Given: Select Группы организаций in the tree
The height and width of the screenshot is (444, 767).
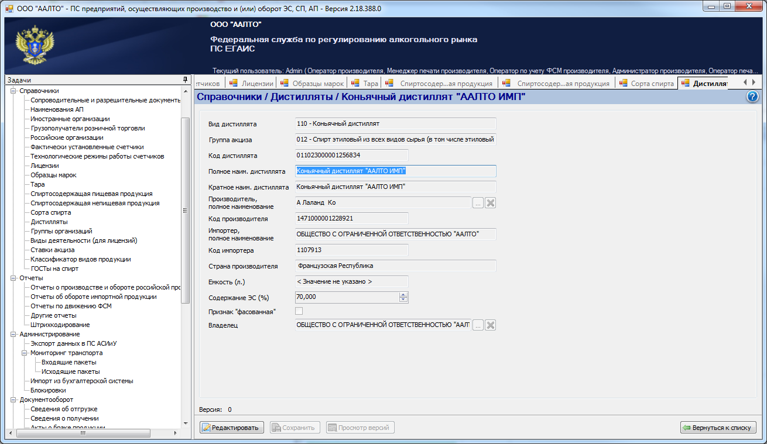Looking at the screenshot, I should tap(61, 231).
